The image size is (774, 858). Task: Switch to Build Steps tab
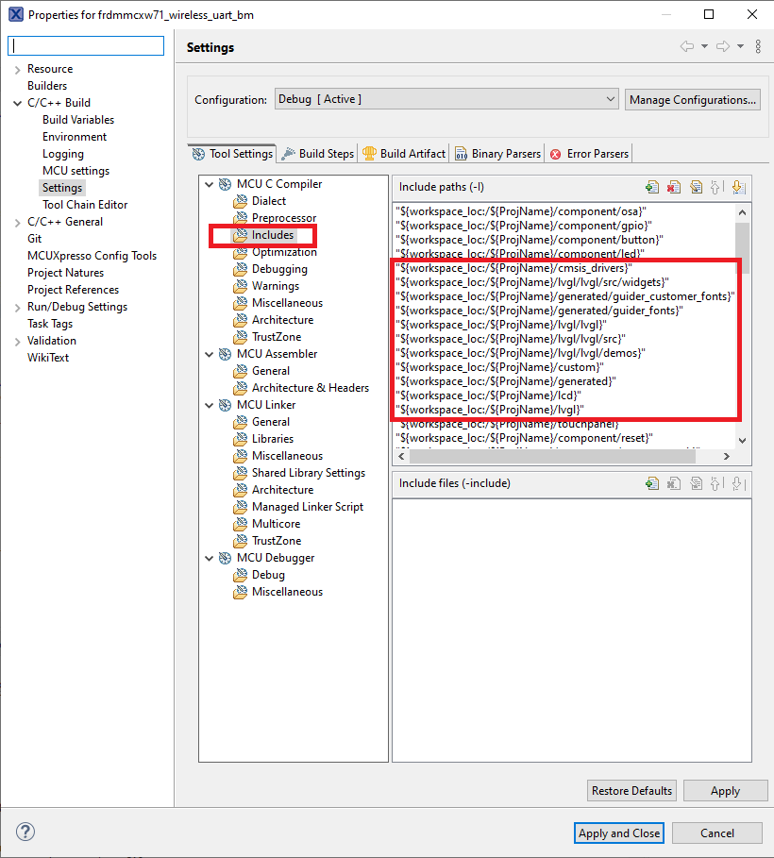click(318, 154)
